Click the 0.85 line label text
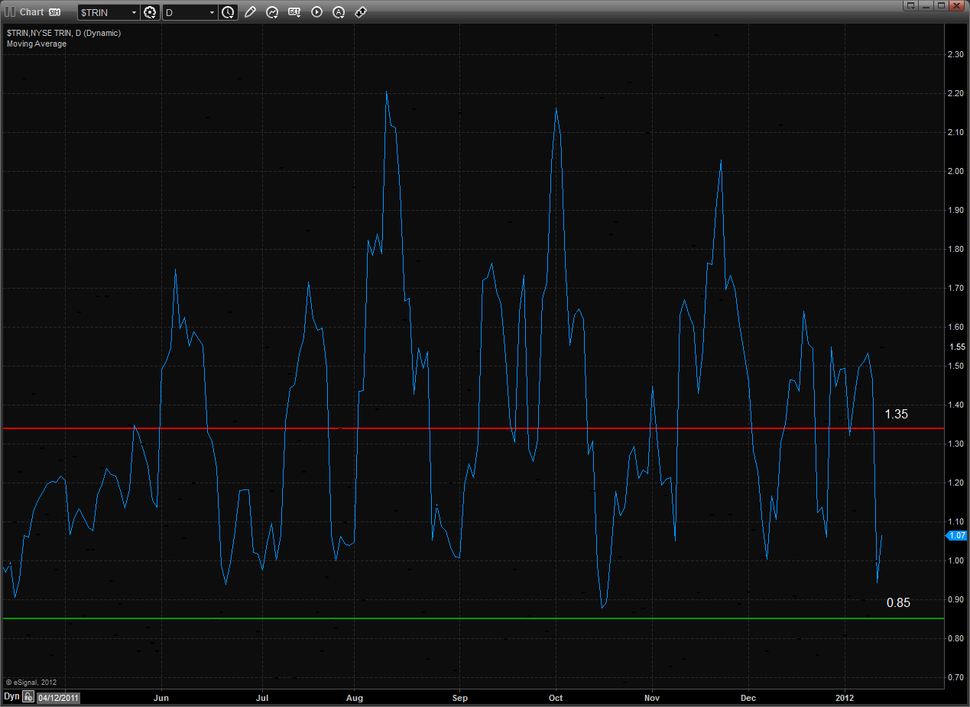 click(898, 602)
